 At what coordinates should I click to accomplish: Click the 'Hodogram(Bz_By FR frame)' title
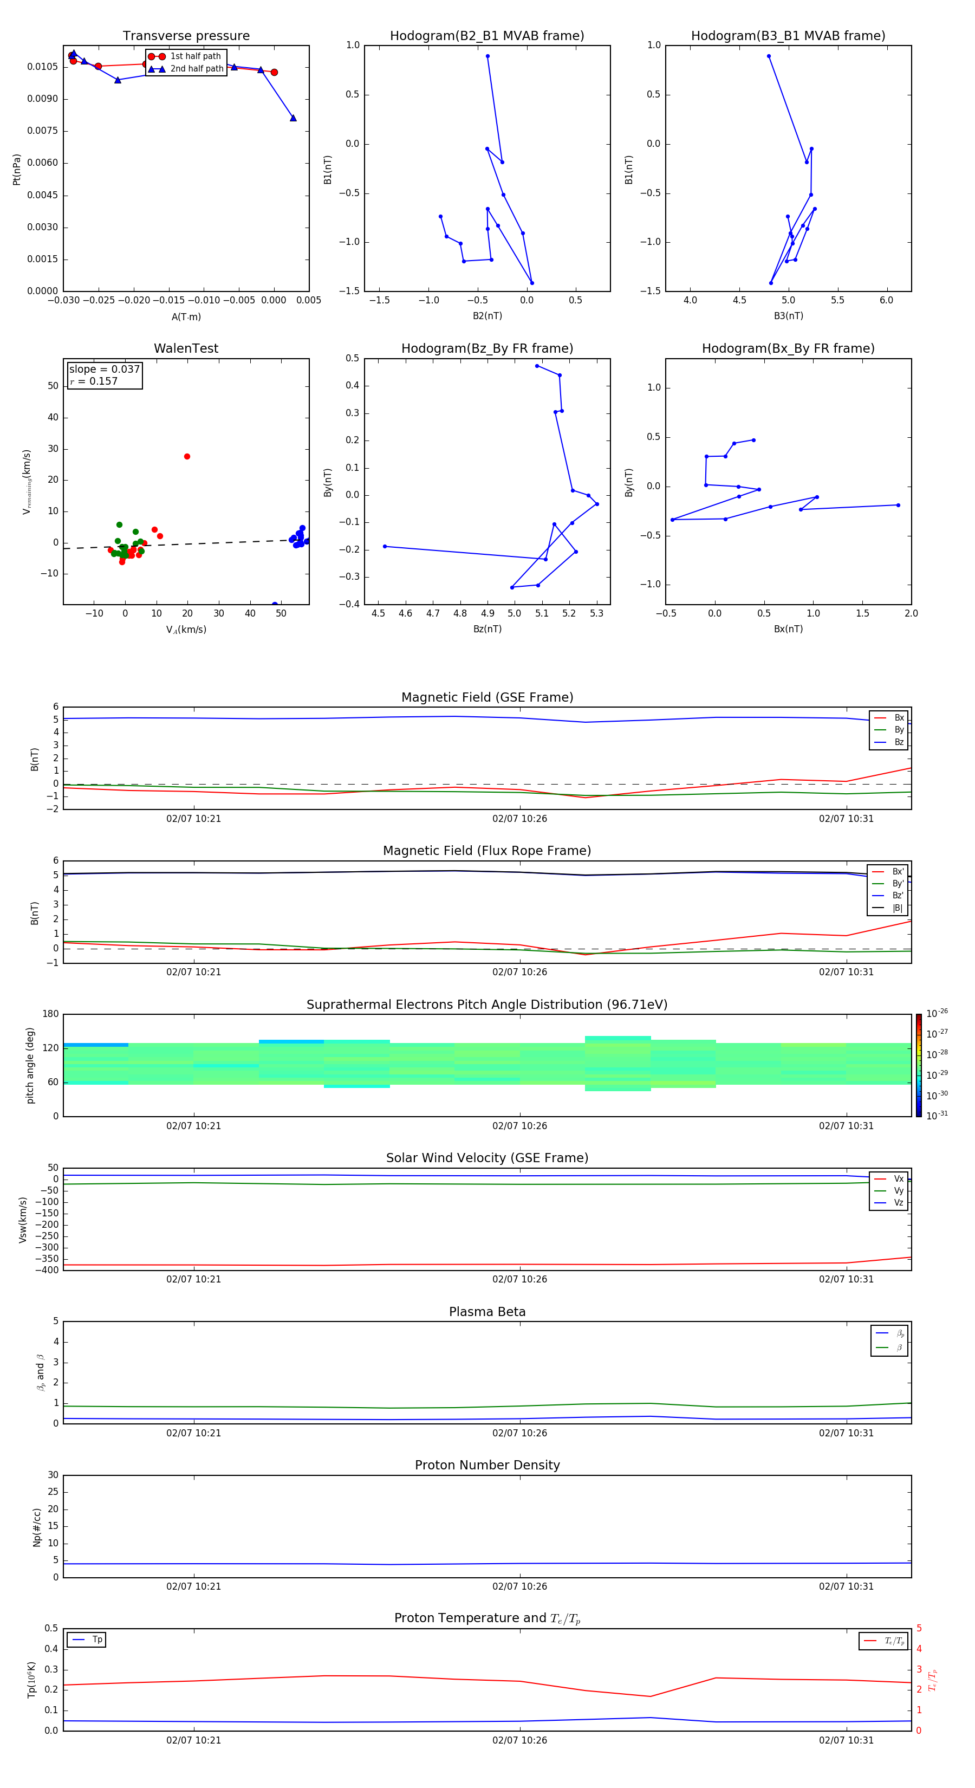pyautogui.click(x=487, y=348)
